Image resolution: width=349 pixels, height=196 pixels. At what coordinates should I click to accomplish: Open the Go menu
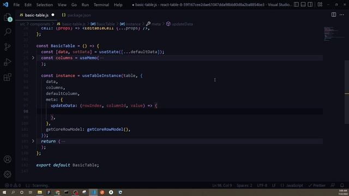click(74, 5)
